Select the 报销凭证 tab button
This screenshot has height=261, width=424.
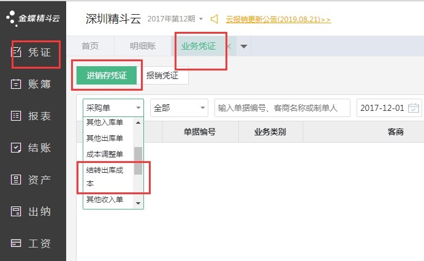pos(162,75)
